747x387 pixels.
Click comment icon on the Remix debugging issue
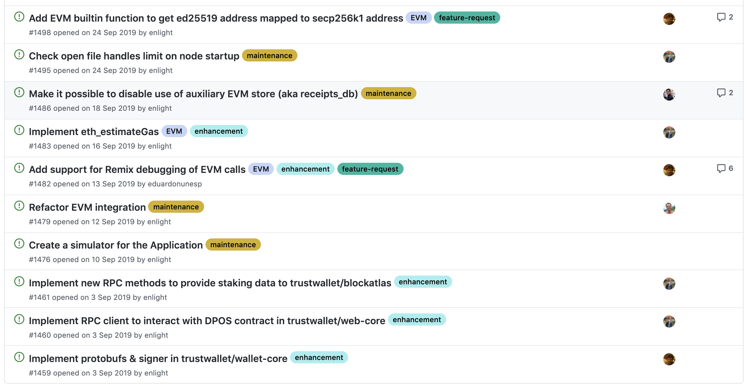(x=721, y=168)
